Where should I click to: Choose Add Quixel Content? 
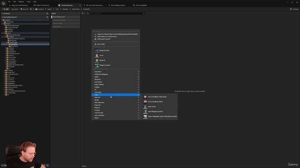116,39
